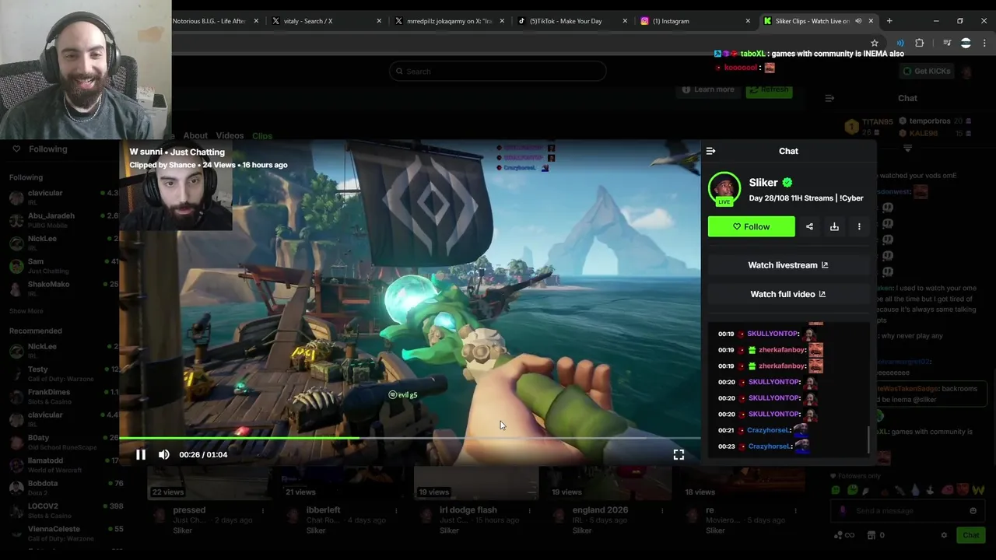This screenshot has height=560, width=996.
Task: Switch to the TikTok Make Your Day tab
Action: (573, 21)
